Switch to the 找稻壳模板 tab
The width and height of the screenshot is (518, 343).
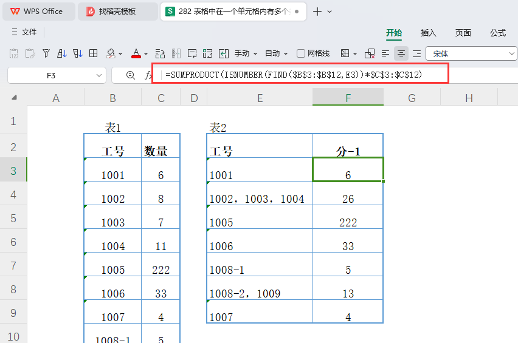[117, 12]
